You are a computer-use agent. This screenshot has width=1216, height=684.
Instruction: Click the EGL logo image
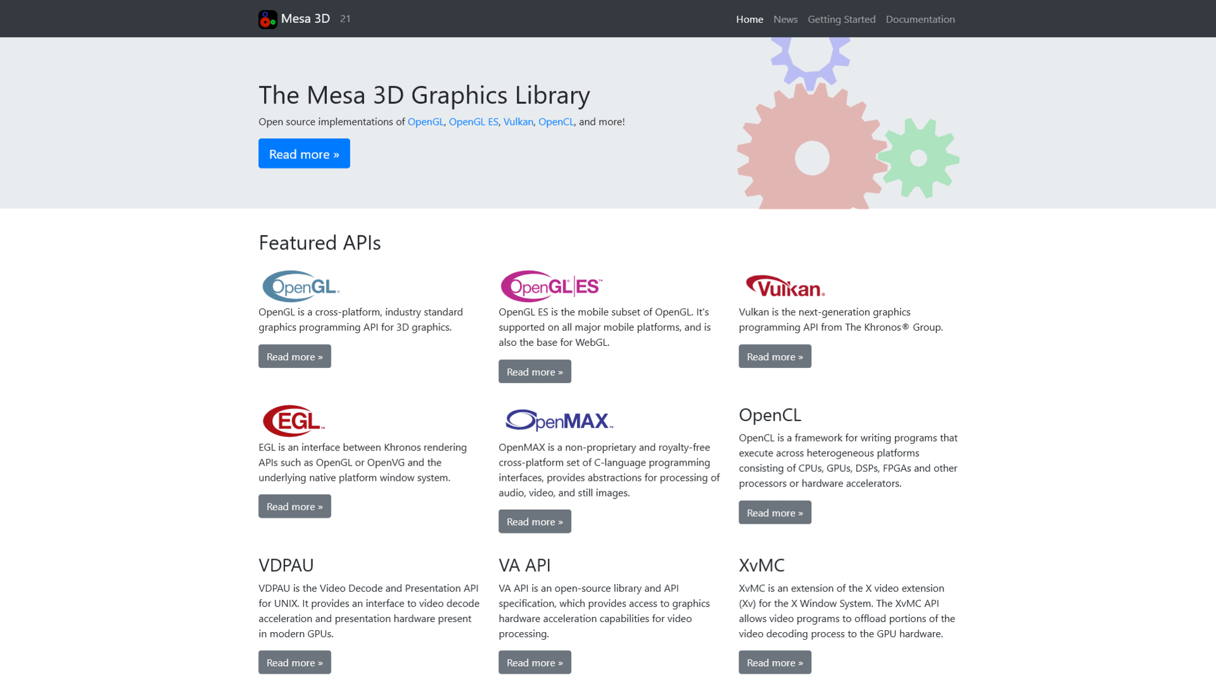294,421
